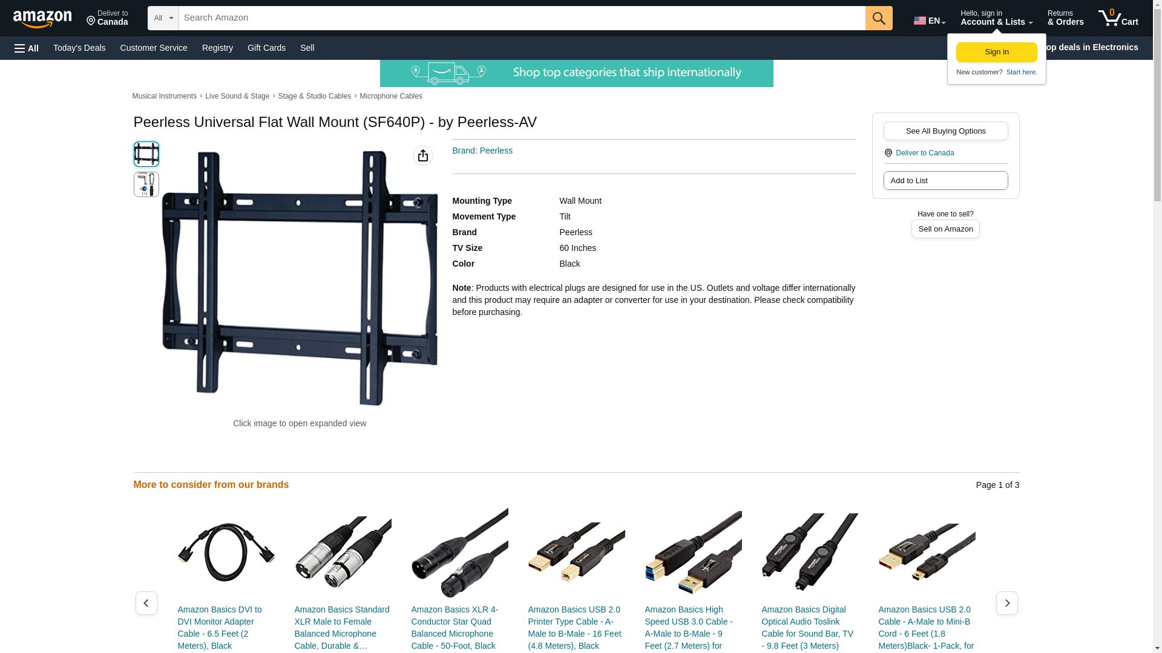Focus the Search Amazon input field
This screenshot has width=1162, height=653.
[x=522, y=18]
